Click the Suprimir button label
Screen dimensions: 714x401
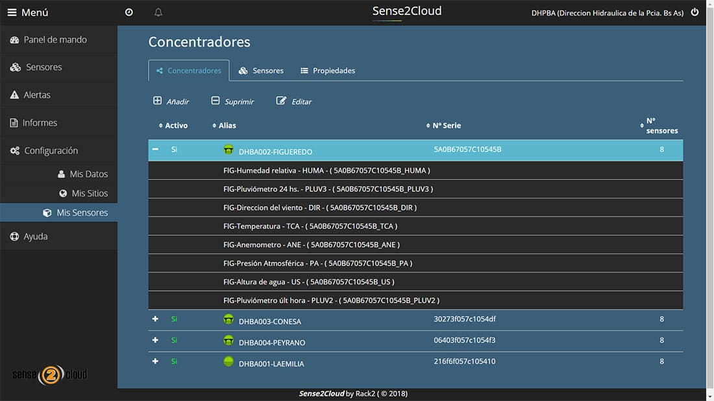click(x=239, y=102)
